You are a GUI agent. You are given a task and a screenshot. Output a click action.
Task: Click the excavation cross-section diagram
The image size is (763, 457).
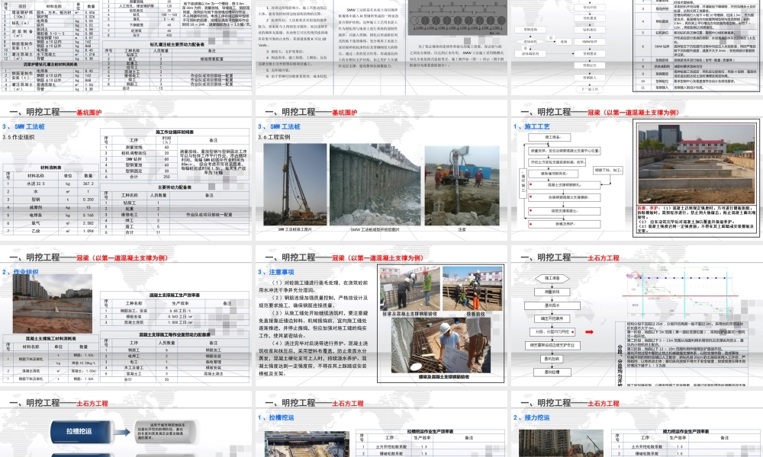coord(682,292)
